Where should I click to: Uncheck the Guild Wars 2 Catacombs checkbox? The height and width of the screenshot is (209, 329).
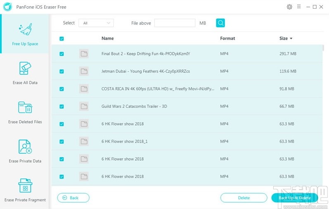tap(62, 106)
